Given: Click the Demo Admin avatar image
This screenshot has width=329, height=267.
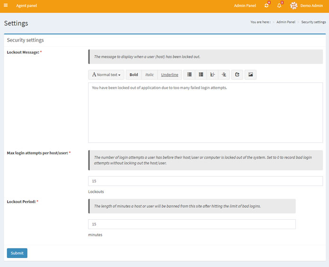Looking at the screenshot, I should click(293, 6).
